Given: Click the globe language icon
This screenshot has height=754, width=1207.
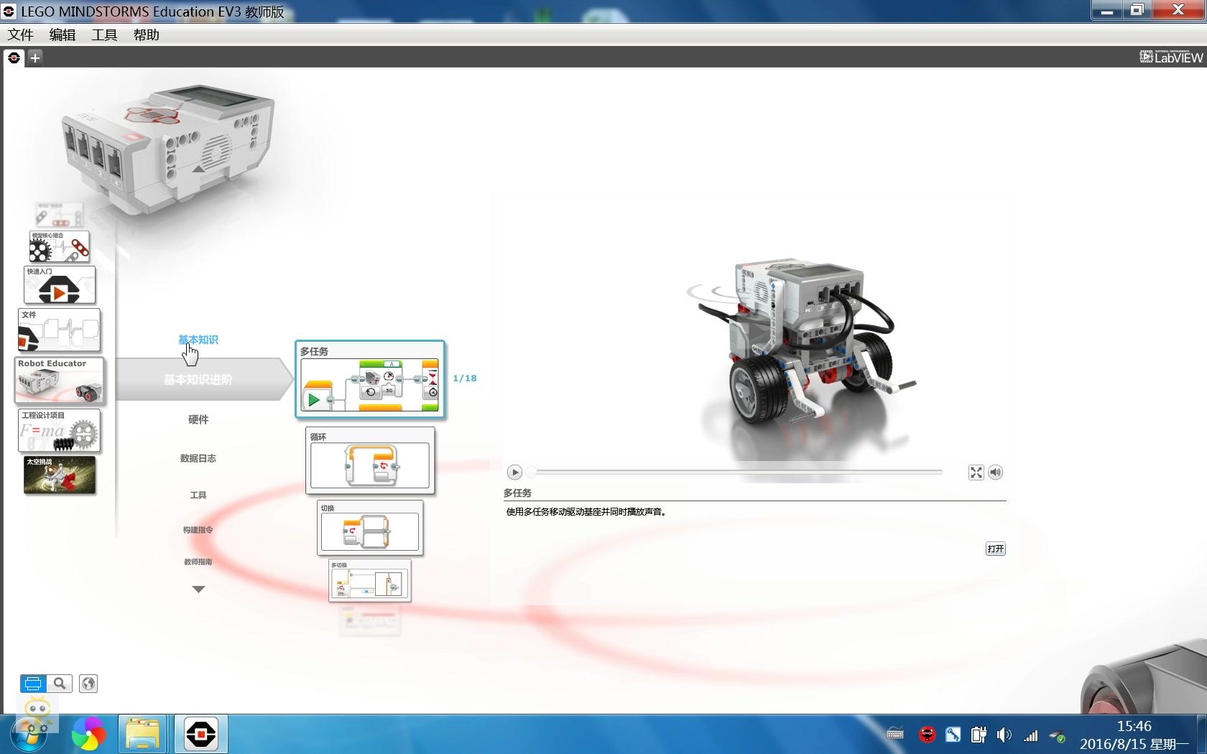Looking at the screenshot, I should tap(88, 684).
